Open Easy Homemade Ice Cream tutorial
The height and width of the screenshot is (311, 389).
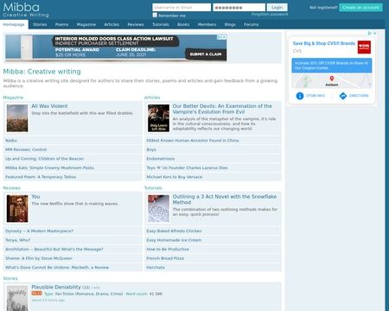point(174,240)
